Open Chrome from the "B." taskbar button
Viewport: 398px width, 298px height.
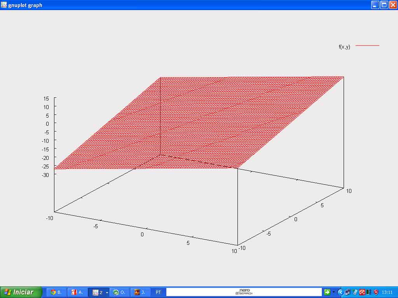point(56,292)
